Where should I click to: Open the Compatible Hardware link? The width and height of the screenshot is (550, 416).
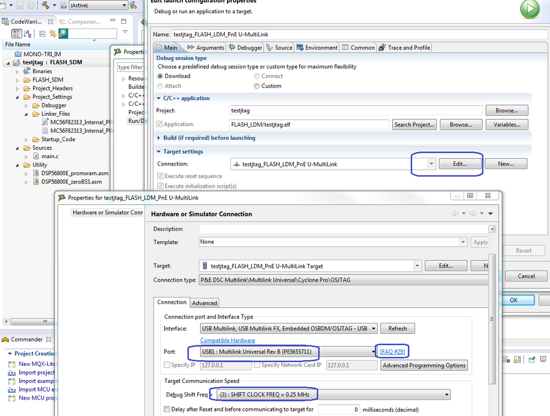click(228, 340)
